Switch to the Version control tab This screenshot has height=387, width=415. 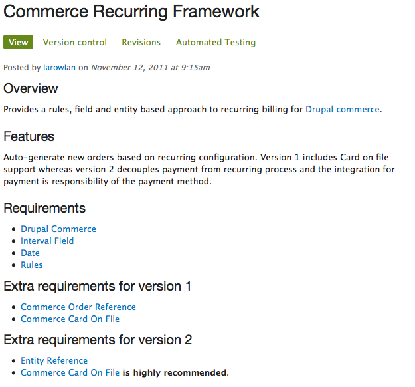pos(75,42)
